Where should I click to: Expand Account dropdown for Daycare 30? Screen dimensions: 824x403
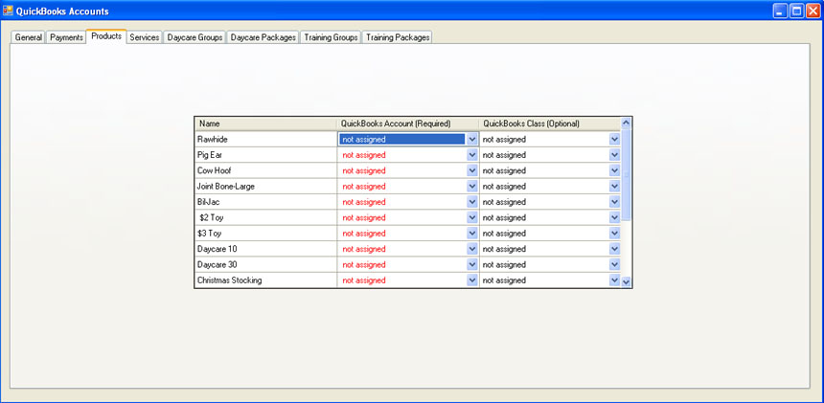pyautogui.click(x=472, y=264)
